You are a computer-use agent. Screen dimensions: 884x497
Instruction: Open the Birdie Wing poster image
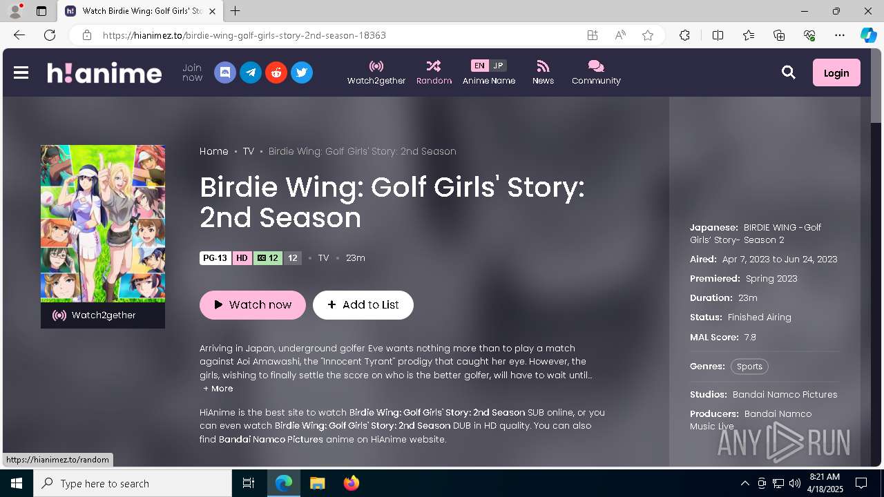tap(103, 224)
